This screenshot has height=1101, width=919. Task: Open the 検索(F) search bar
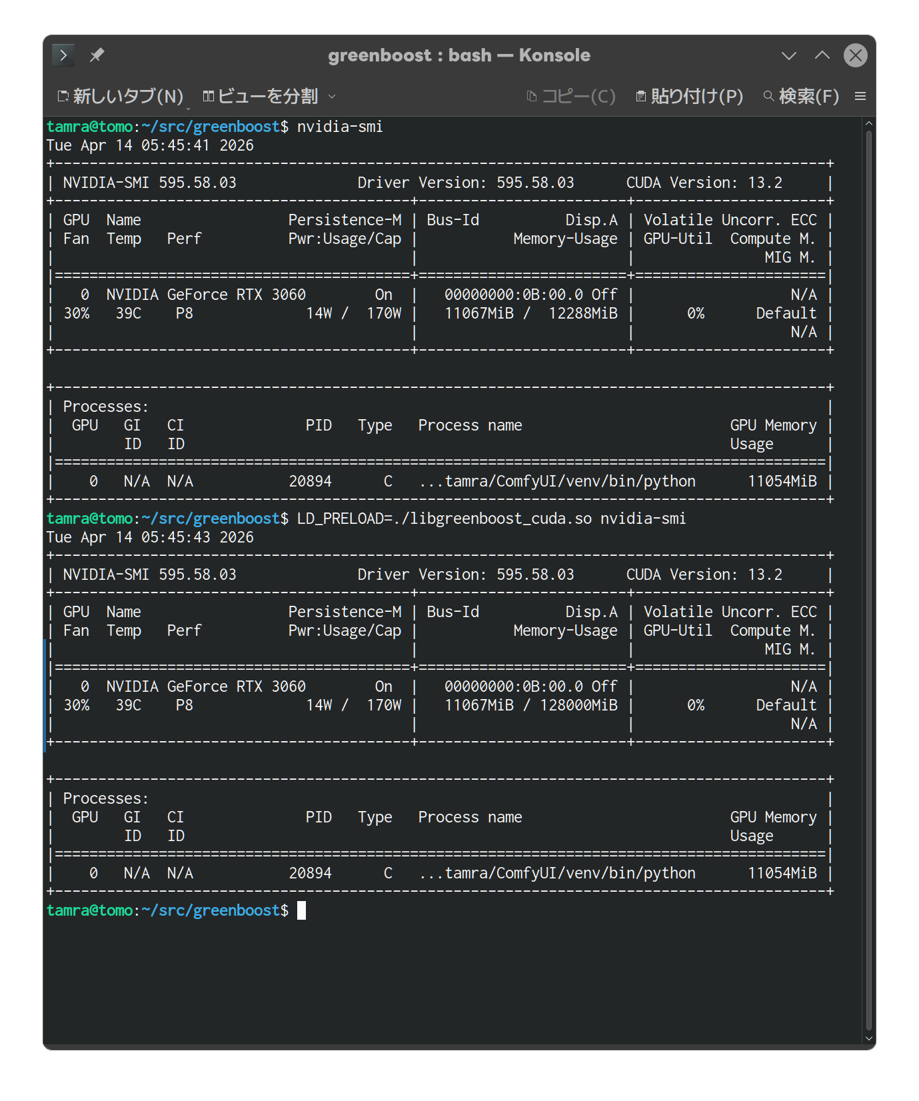[x=801, y=97]
